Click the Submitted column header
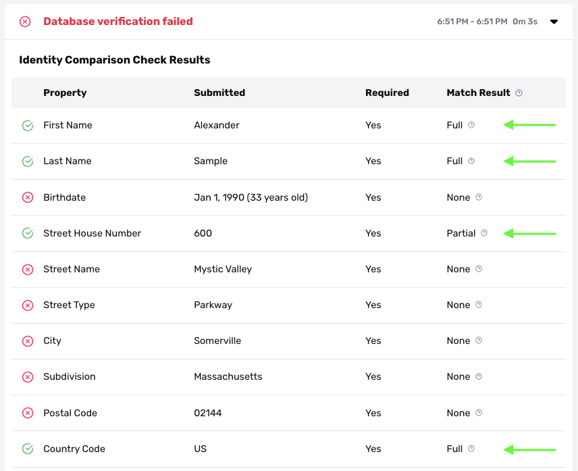Viewport: 578px width, 471px height. point(219,93)
